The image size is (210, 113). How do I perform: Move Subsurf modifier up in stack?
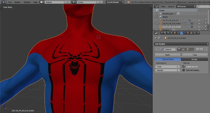click(197, 49)
